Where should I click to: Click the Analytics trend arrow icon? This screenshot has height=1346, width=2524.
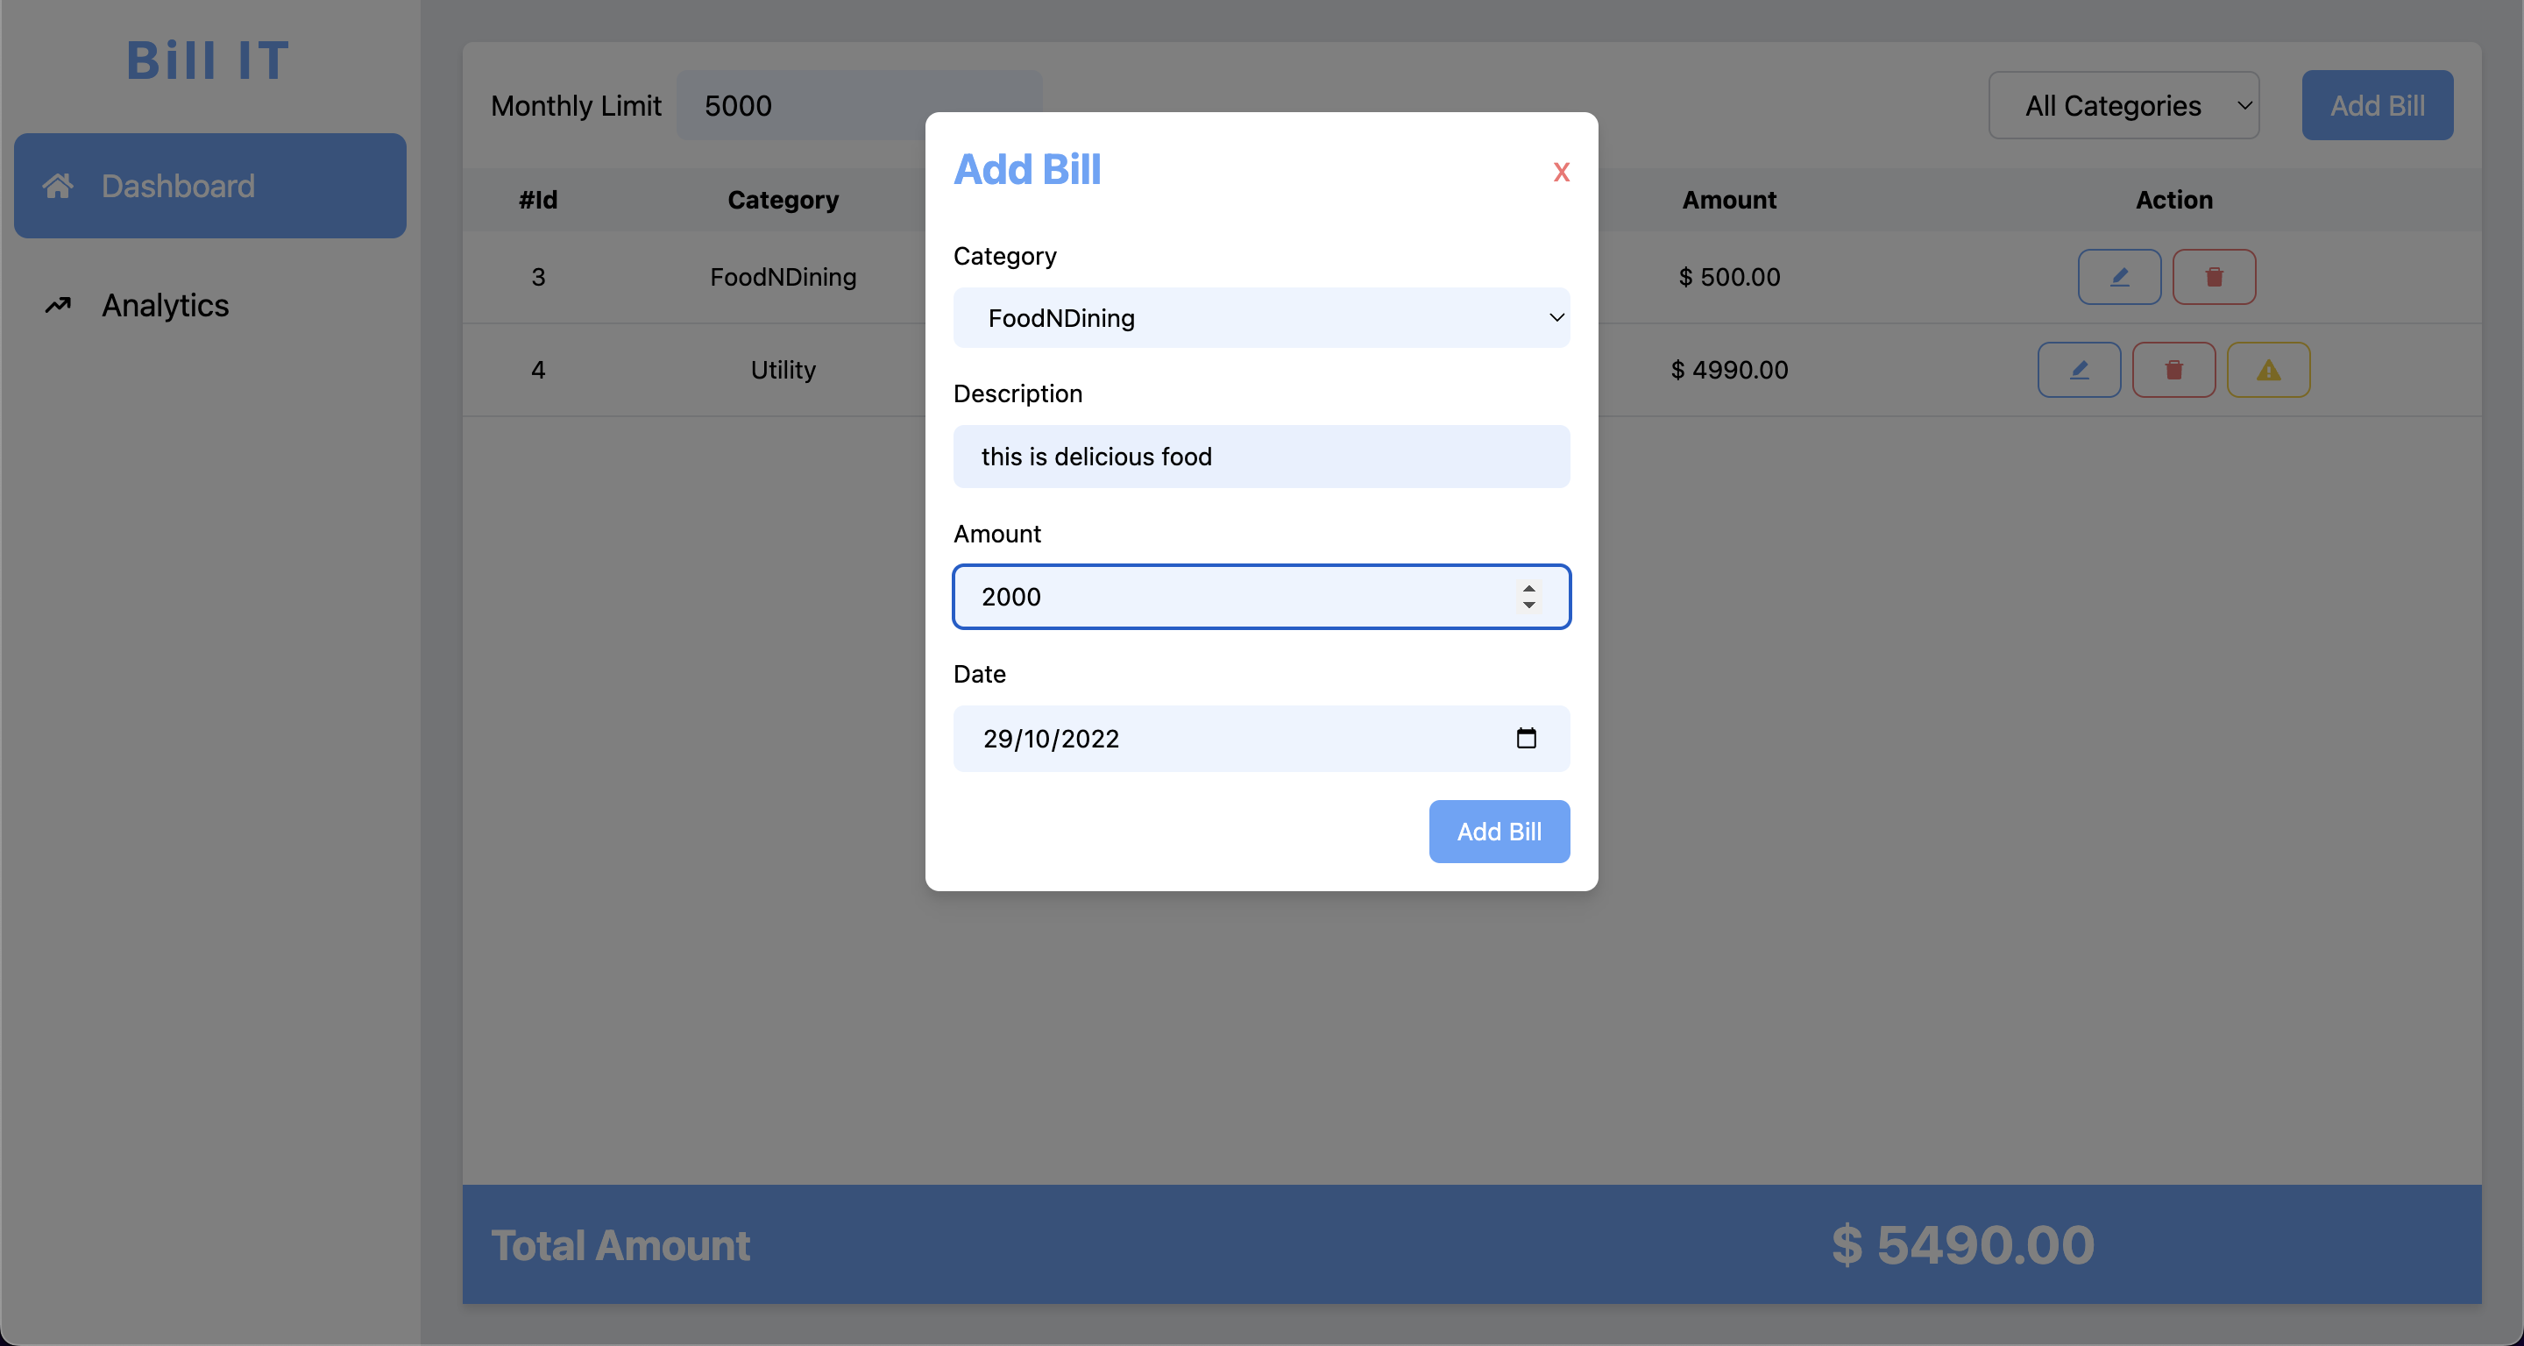58,306
